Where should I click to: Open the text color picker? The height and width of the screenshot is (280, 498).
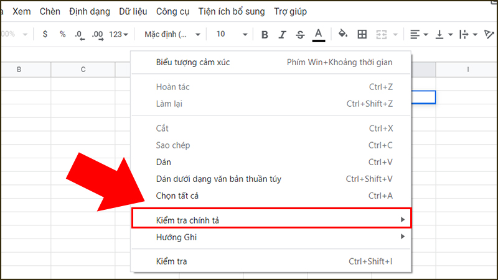click(x=319, y=34)
